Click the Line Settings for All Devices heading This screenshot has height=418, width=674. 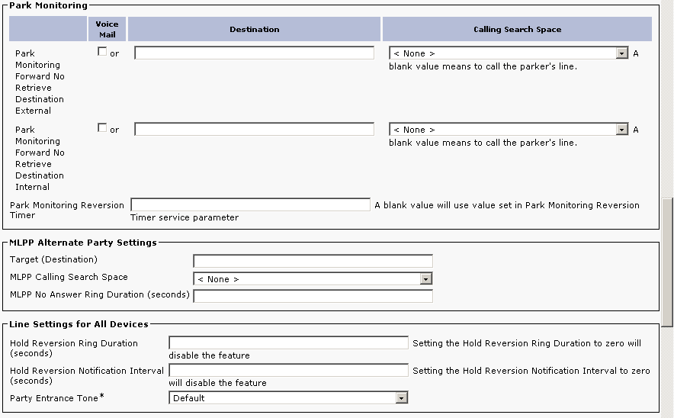(79, 324)
